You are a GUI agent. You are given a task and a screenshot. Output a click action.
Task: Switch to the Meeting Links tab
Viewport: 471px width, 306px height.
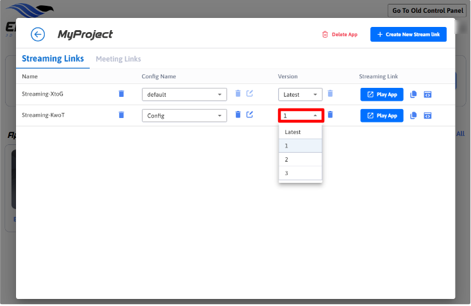(x=118, y=59)
